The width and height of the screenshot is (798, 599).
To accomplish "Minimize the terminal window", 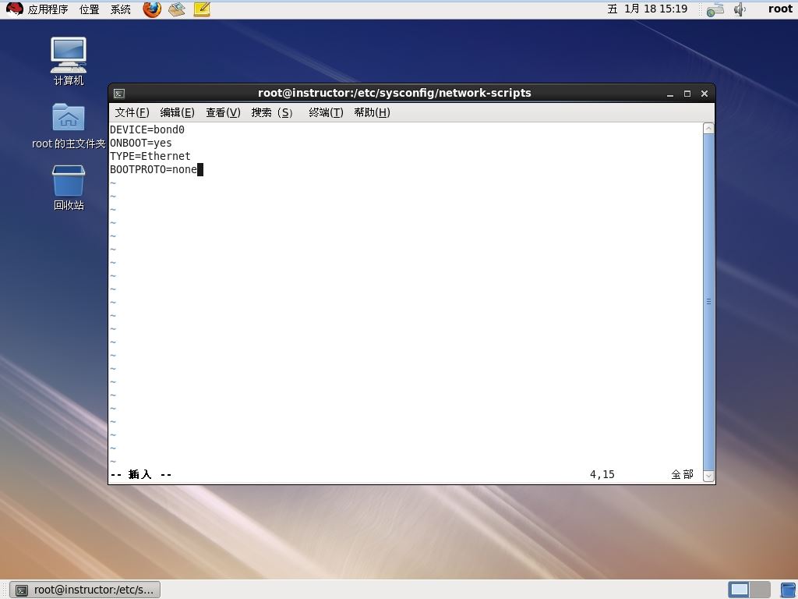I will [x=670, y=94].
